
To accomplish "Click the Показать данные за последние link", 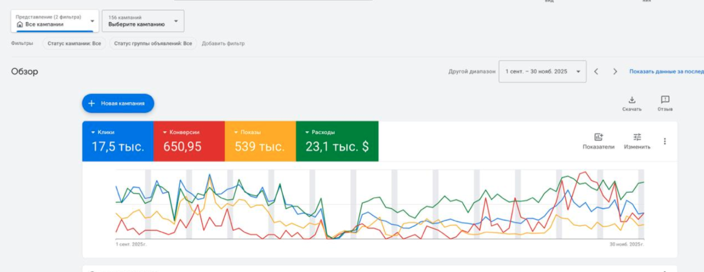I will 666,72.
